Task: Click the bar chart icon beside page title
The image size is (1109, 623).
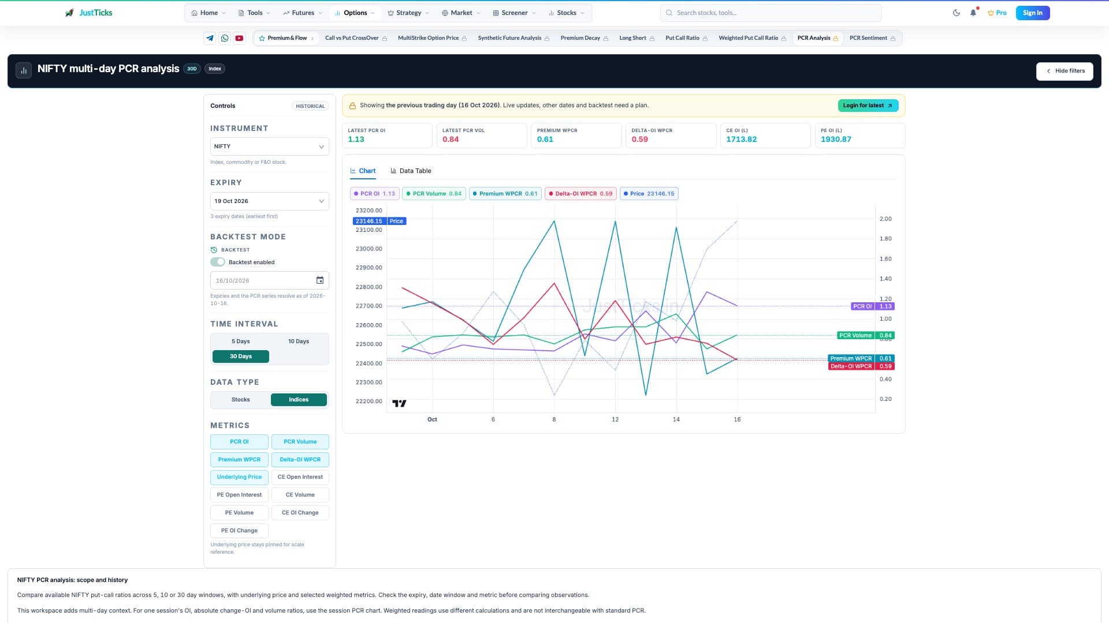Action: [24, 70]
